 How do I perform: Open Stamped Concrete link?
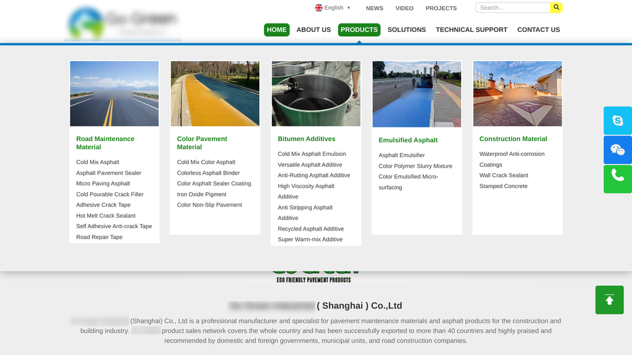(x=504, y=186)
